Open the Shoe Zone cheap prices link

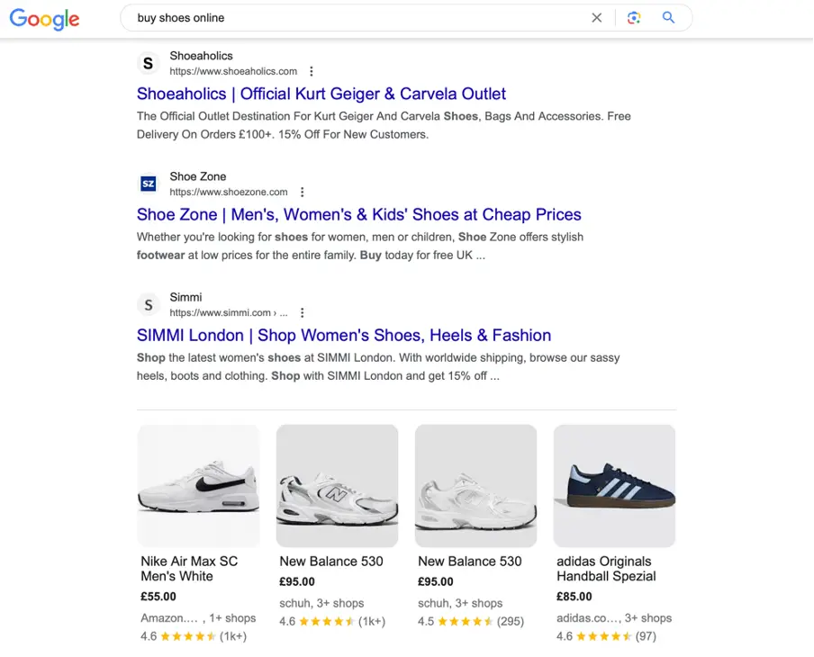358,214
